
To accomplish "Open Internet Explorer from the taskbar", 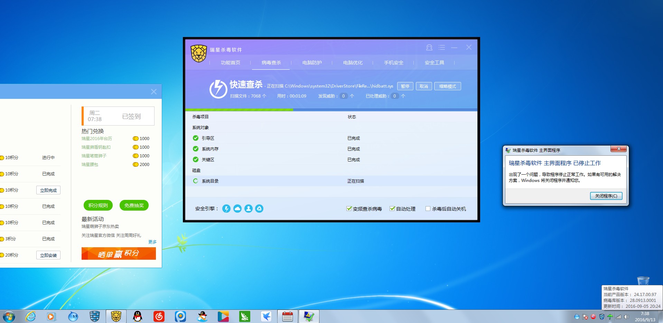I will coord(30,316).
